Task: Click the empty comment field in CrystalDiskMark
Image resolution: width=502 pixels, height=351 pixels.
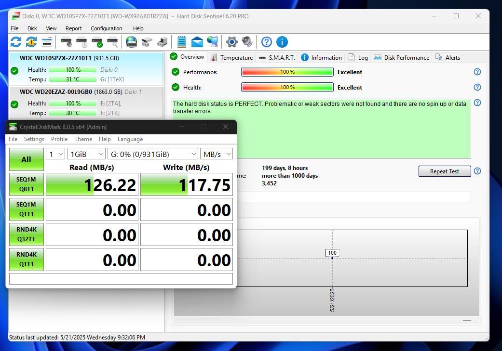Action: pos(121,279)
